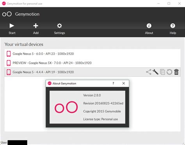This screenshot has width=185, height=145.
Task: Select Google Nexus 5 4.4.4 API 19
Action: [92, 72]
